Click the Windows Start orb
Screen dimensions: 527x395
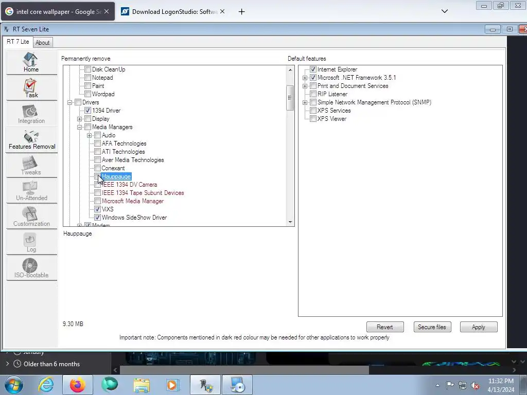coord(14,385)
